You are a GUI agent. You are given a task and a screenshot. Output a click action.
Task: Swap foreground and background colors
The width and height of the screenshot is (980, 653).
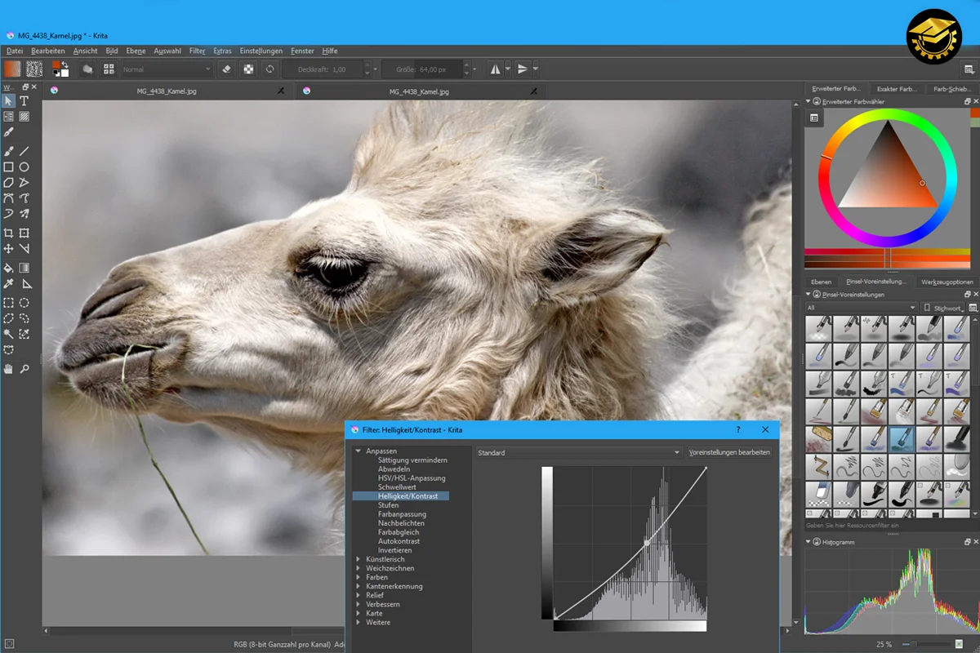65,64
